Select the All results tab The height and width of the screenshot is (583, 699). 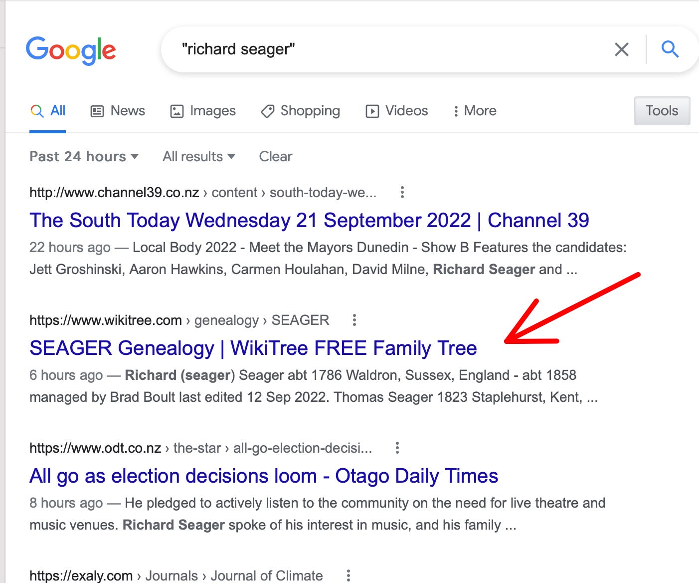48,111
